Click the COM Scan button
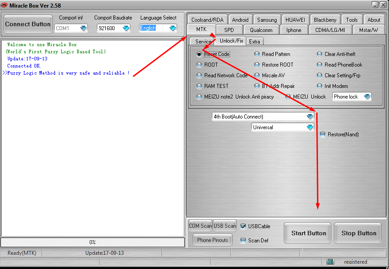 pyautogui.click(x=200, y=226)
